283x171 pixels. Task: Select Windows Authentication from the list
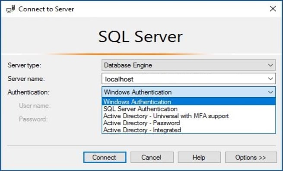(x=189, y=102)
